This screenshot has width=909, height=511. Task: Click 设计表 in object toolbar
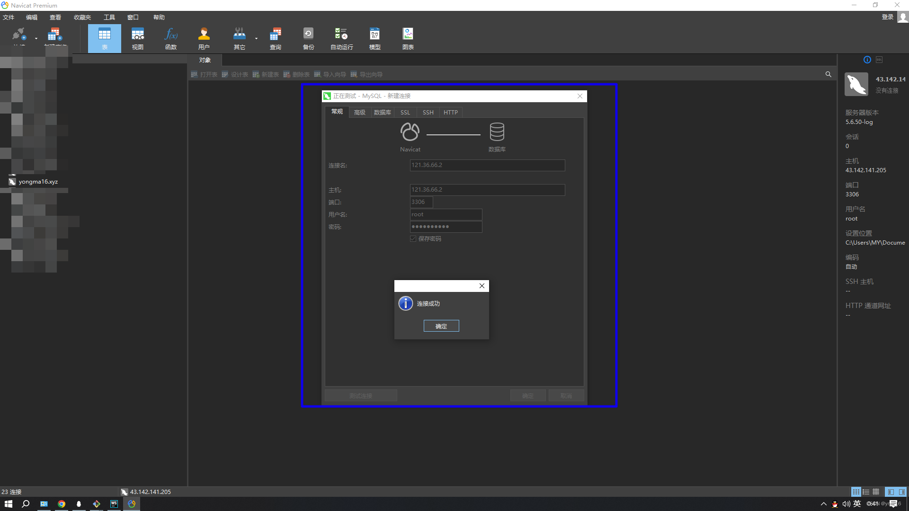coord(235,75)
